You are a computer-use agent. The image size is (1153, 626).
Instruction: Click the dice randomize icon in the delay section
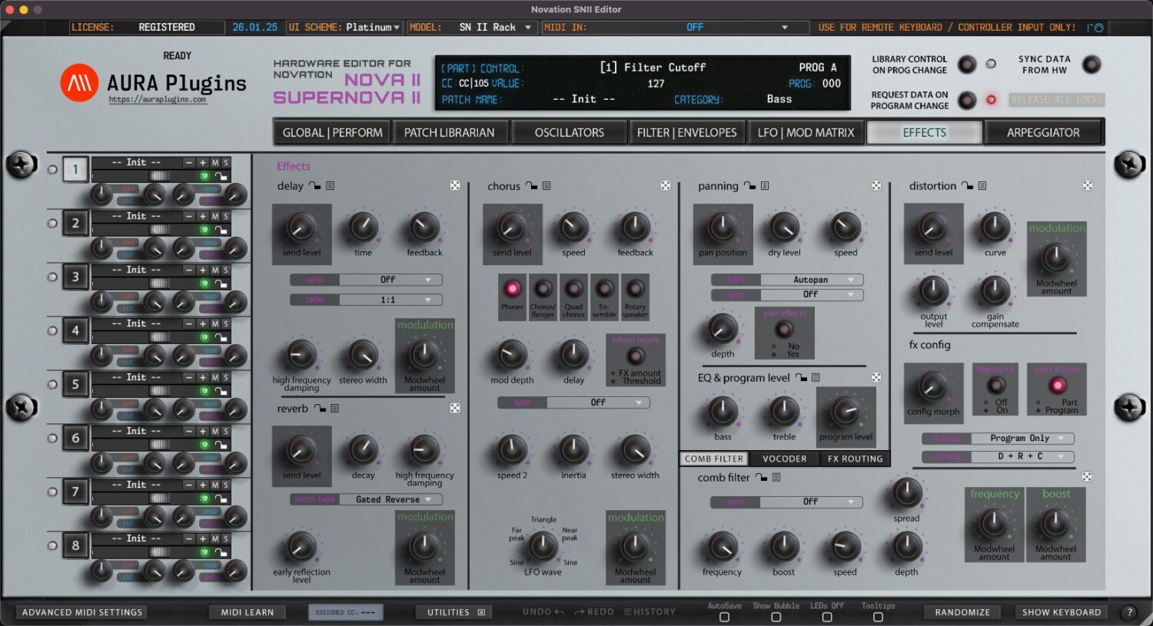(455, 185)
